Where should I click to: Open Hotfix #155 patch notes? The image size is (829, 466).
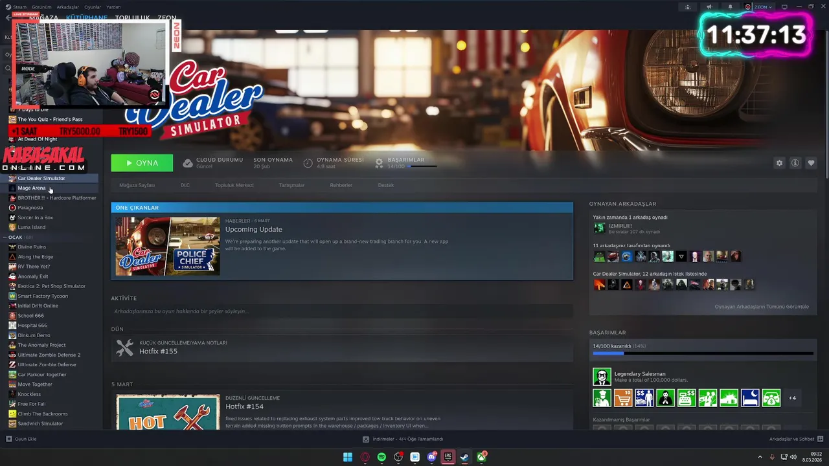[x=158, y=351]
